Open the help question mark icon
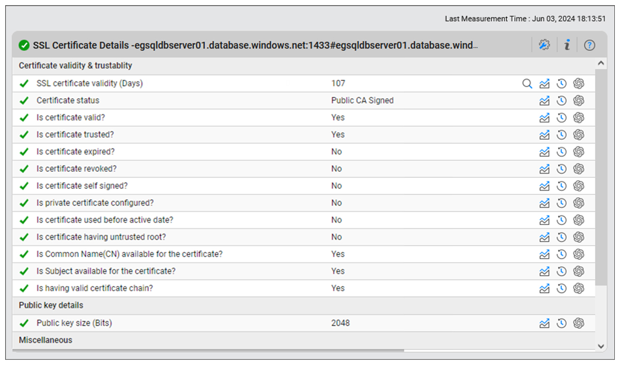This screenshot has height=365, width=620. tap(590, 45)
